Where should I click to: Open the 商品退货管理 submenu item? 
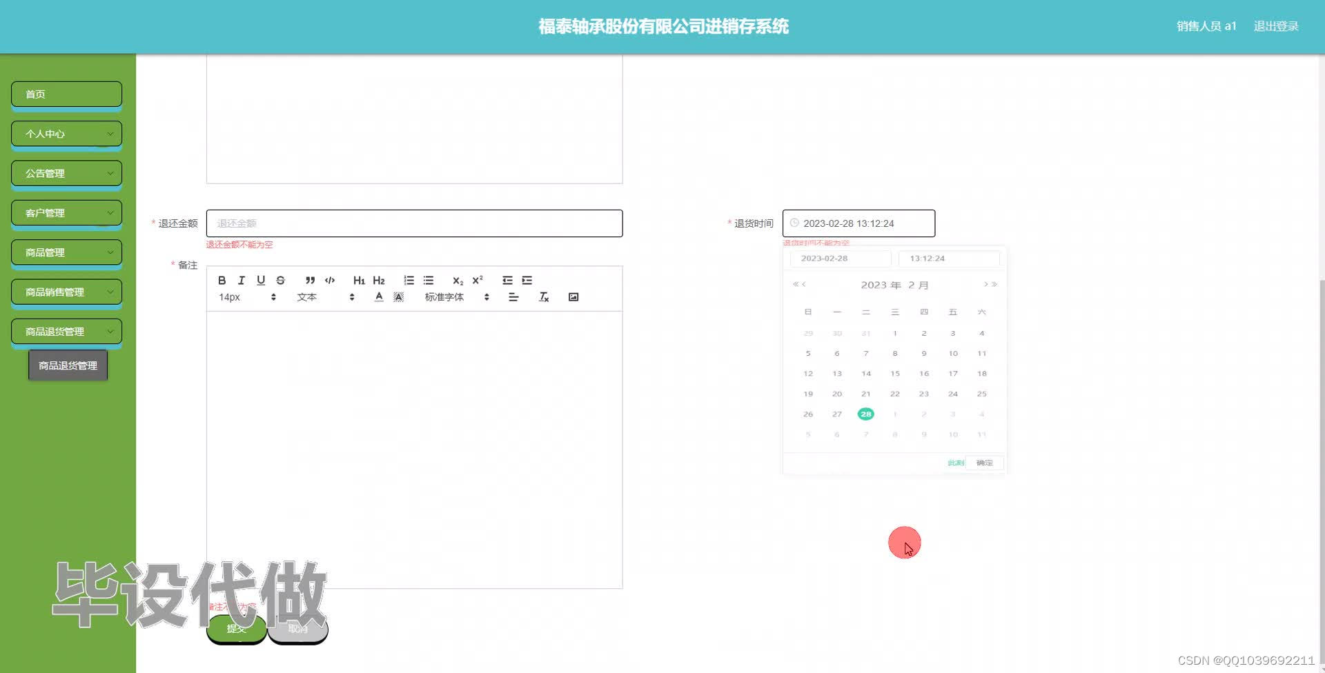click(68, 365)
